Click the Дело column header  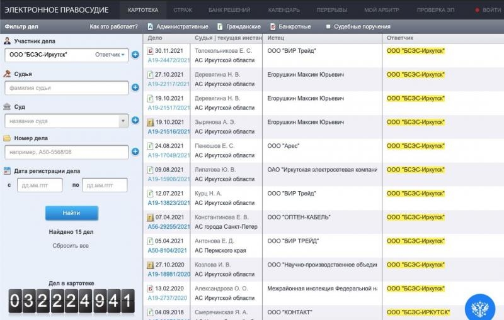pos(155,38)
